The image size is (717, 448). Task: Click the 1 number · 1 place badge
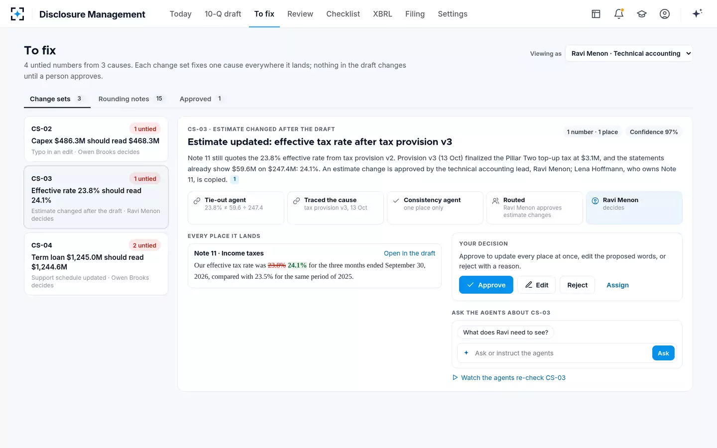pos(592,132)
